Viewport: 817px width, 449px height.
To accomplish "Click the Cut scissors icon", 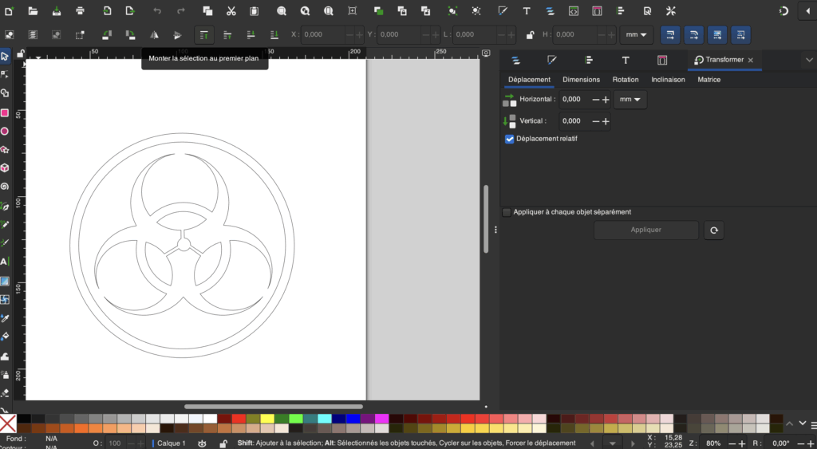I will 231,11.
